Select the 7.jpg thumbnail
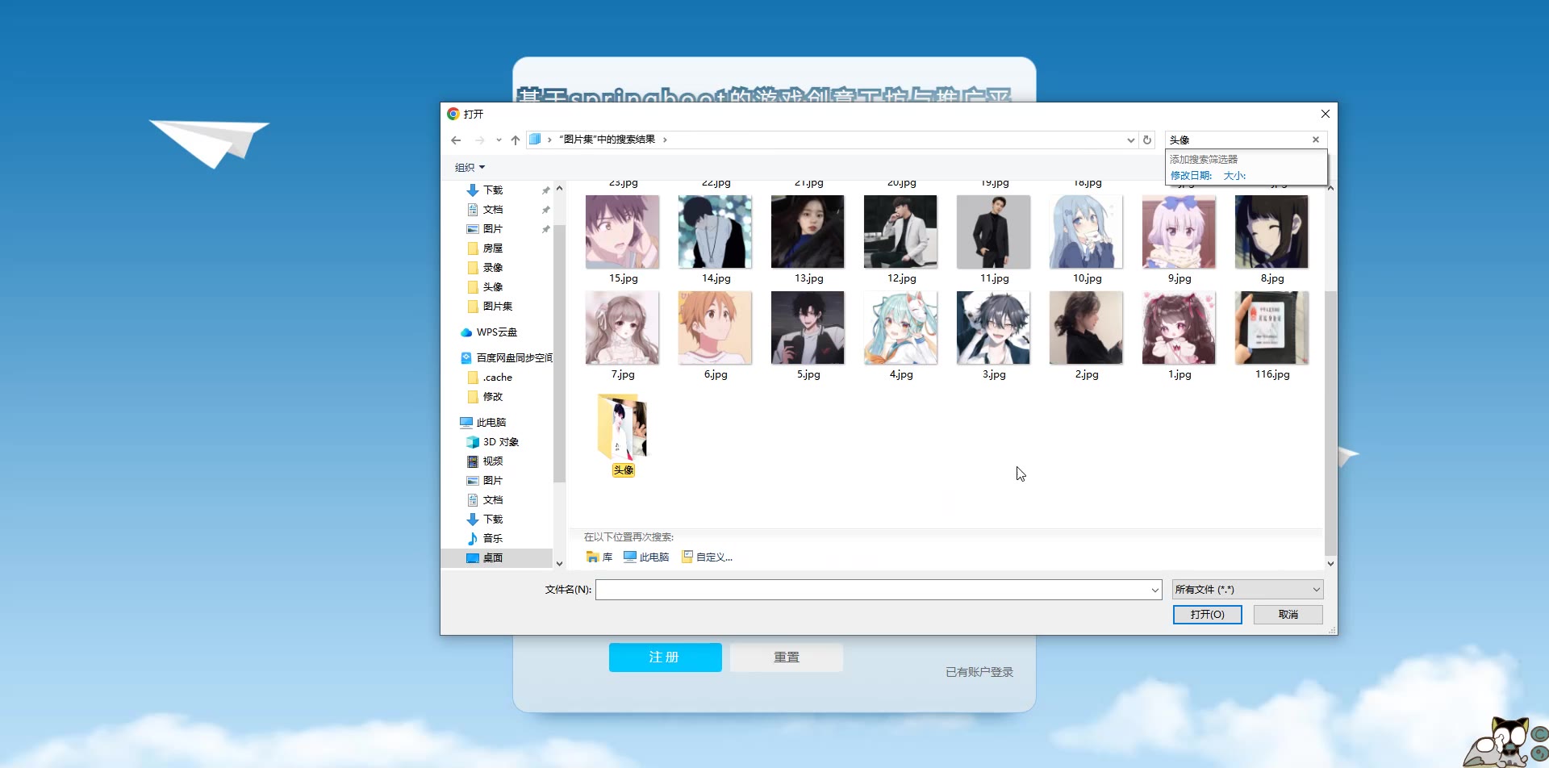The width and height of the screenshot is (1549, 768). [x=622, y=328]
